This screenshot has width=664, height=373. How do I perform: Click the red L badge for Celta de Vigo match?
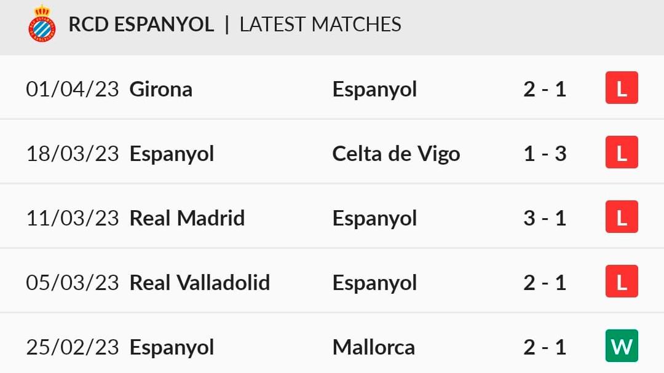click(x=622, y=152)
